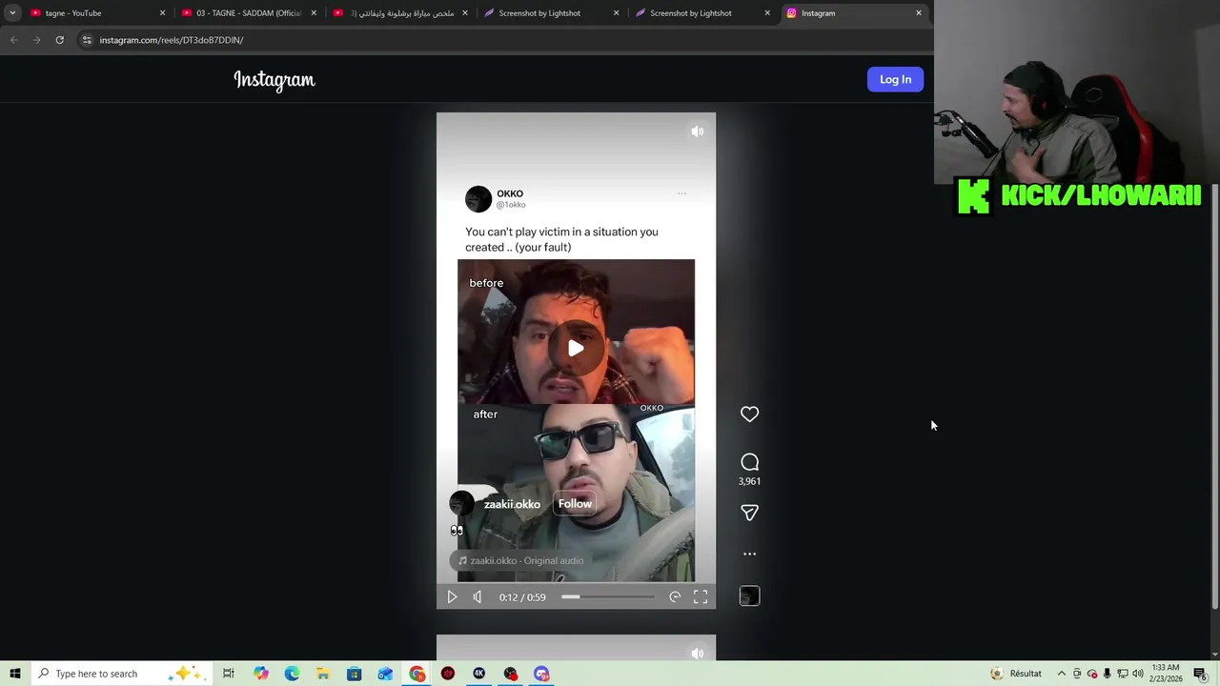Go back in the browser
Viewport: 1220px width, 686px height.
click(13, 40)
